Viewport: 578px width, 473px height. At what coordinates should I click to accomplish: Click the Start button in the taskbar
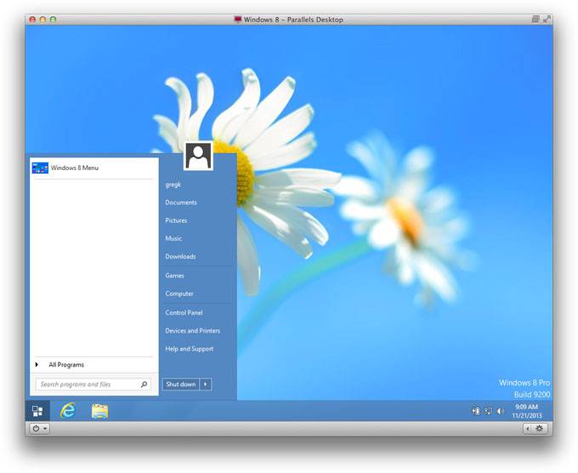point(37,411)
